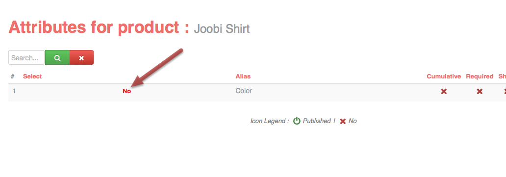
Task: Sort by the Required column header
Action: [480, 76]
